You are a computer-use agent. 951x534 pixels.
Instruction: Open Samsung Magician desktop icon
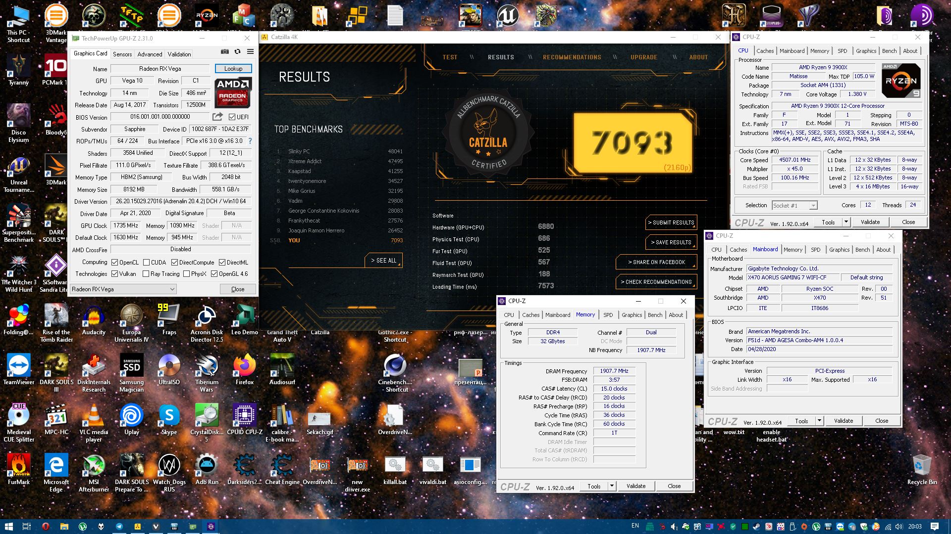pos(131,374)
